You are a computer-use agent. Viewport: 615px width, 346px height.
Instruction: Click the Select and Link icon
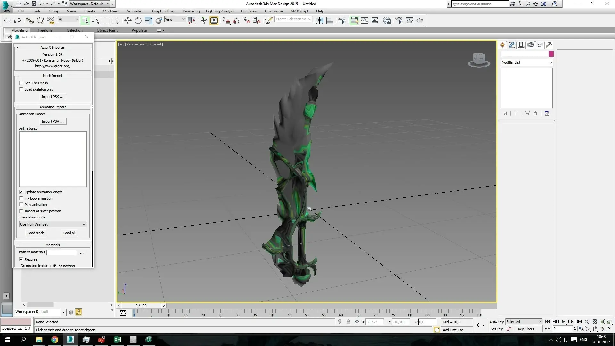(x=30, y=21)
